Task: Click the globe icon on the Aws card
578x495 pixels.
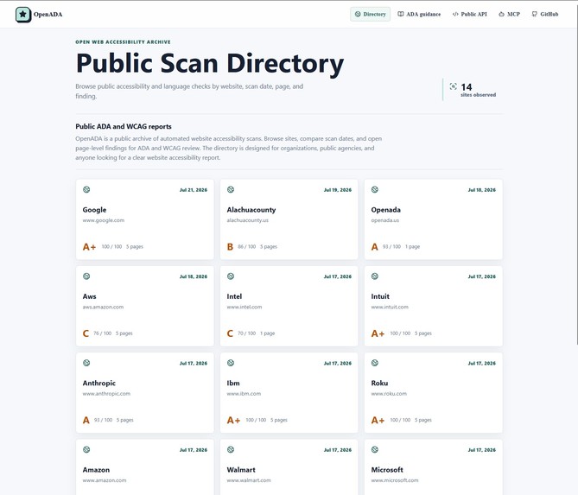Action: click(86, 276)
